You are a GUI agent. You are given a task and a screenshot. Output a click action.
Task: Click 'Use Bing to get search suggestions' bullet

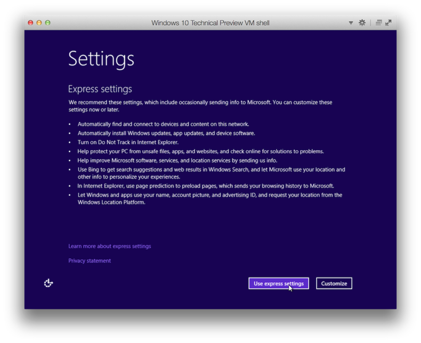tap(212, 173)
